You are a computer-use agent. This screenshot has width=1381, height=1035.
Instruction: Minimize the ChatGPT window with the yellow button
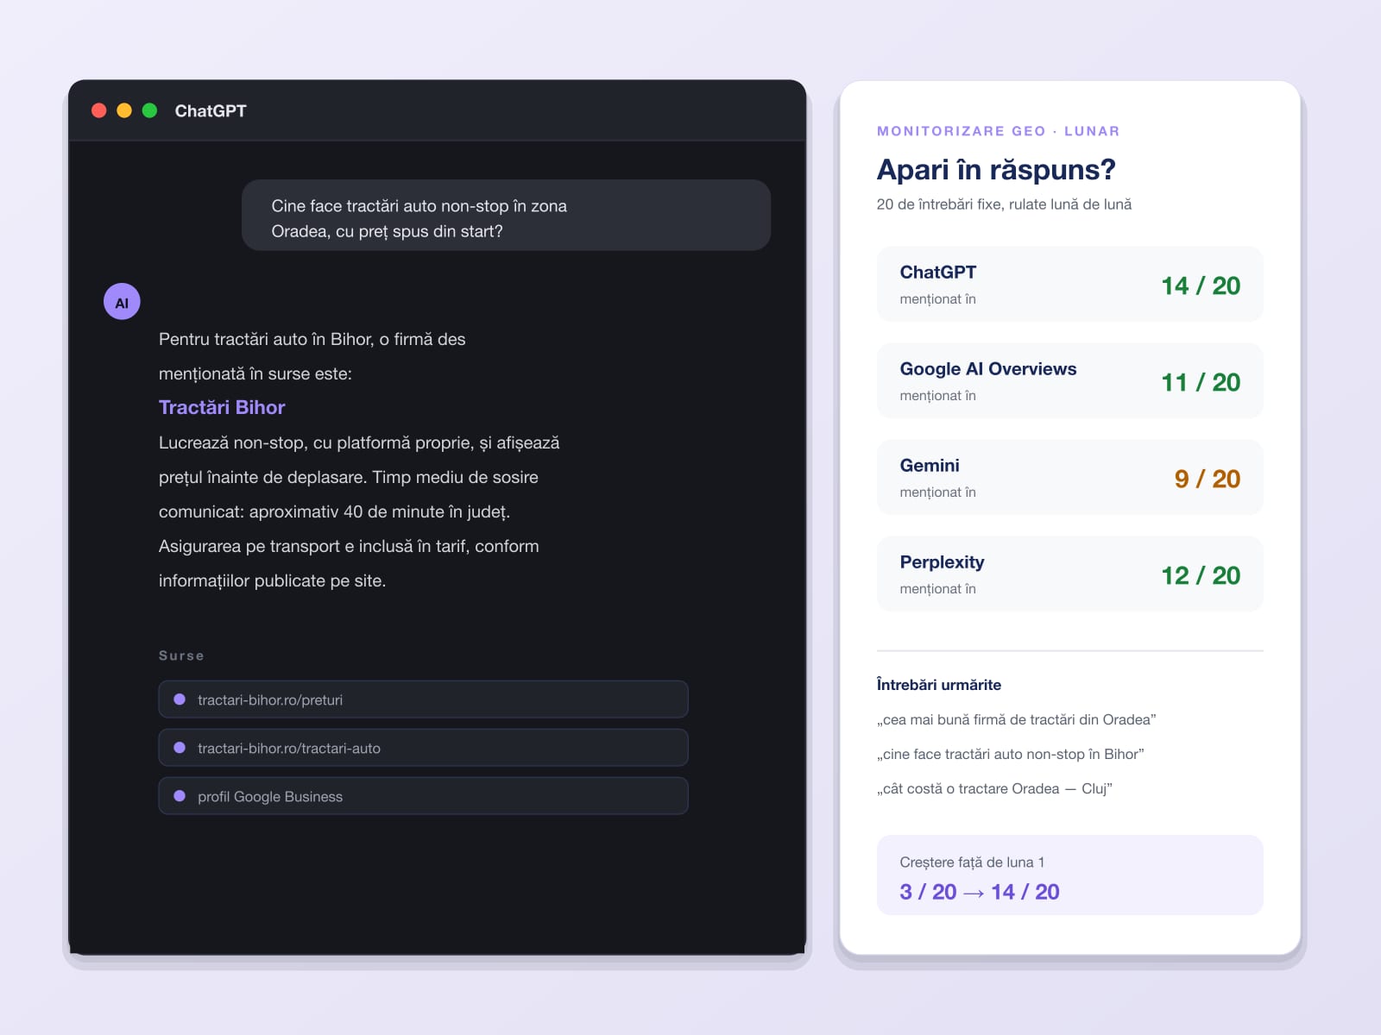click(124, 110)
